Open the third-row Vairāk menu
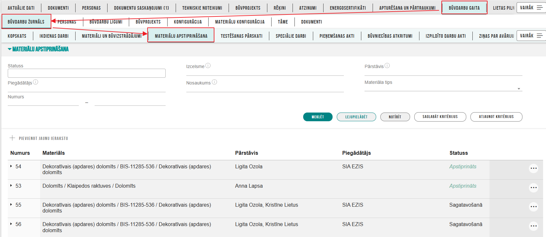Image resolution: width=546 pixels, height=237 pixels. click(531, 36)
